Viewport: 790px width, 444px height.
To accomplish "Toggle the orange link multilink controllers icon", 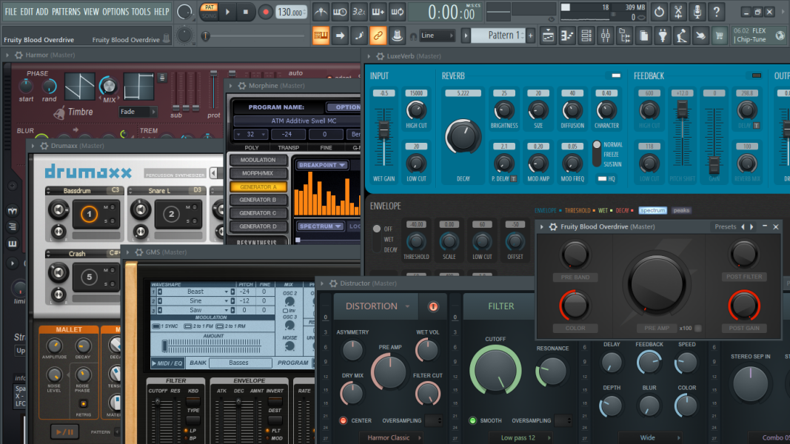I will pos(378,36).
